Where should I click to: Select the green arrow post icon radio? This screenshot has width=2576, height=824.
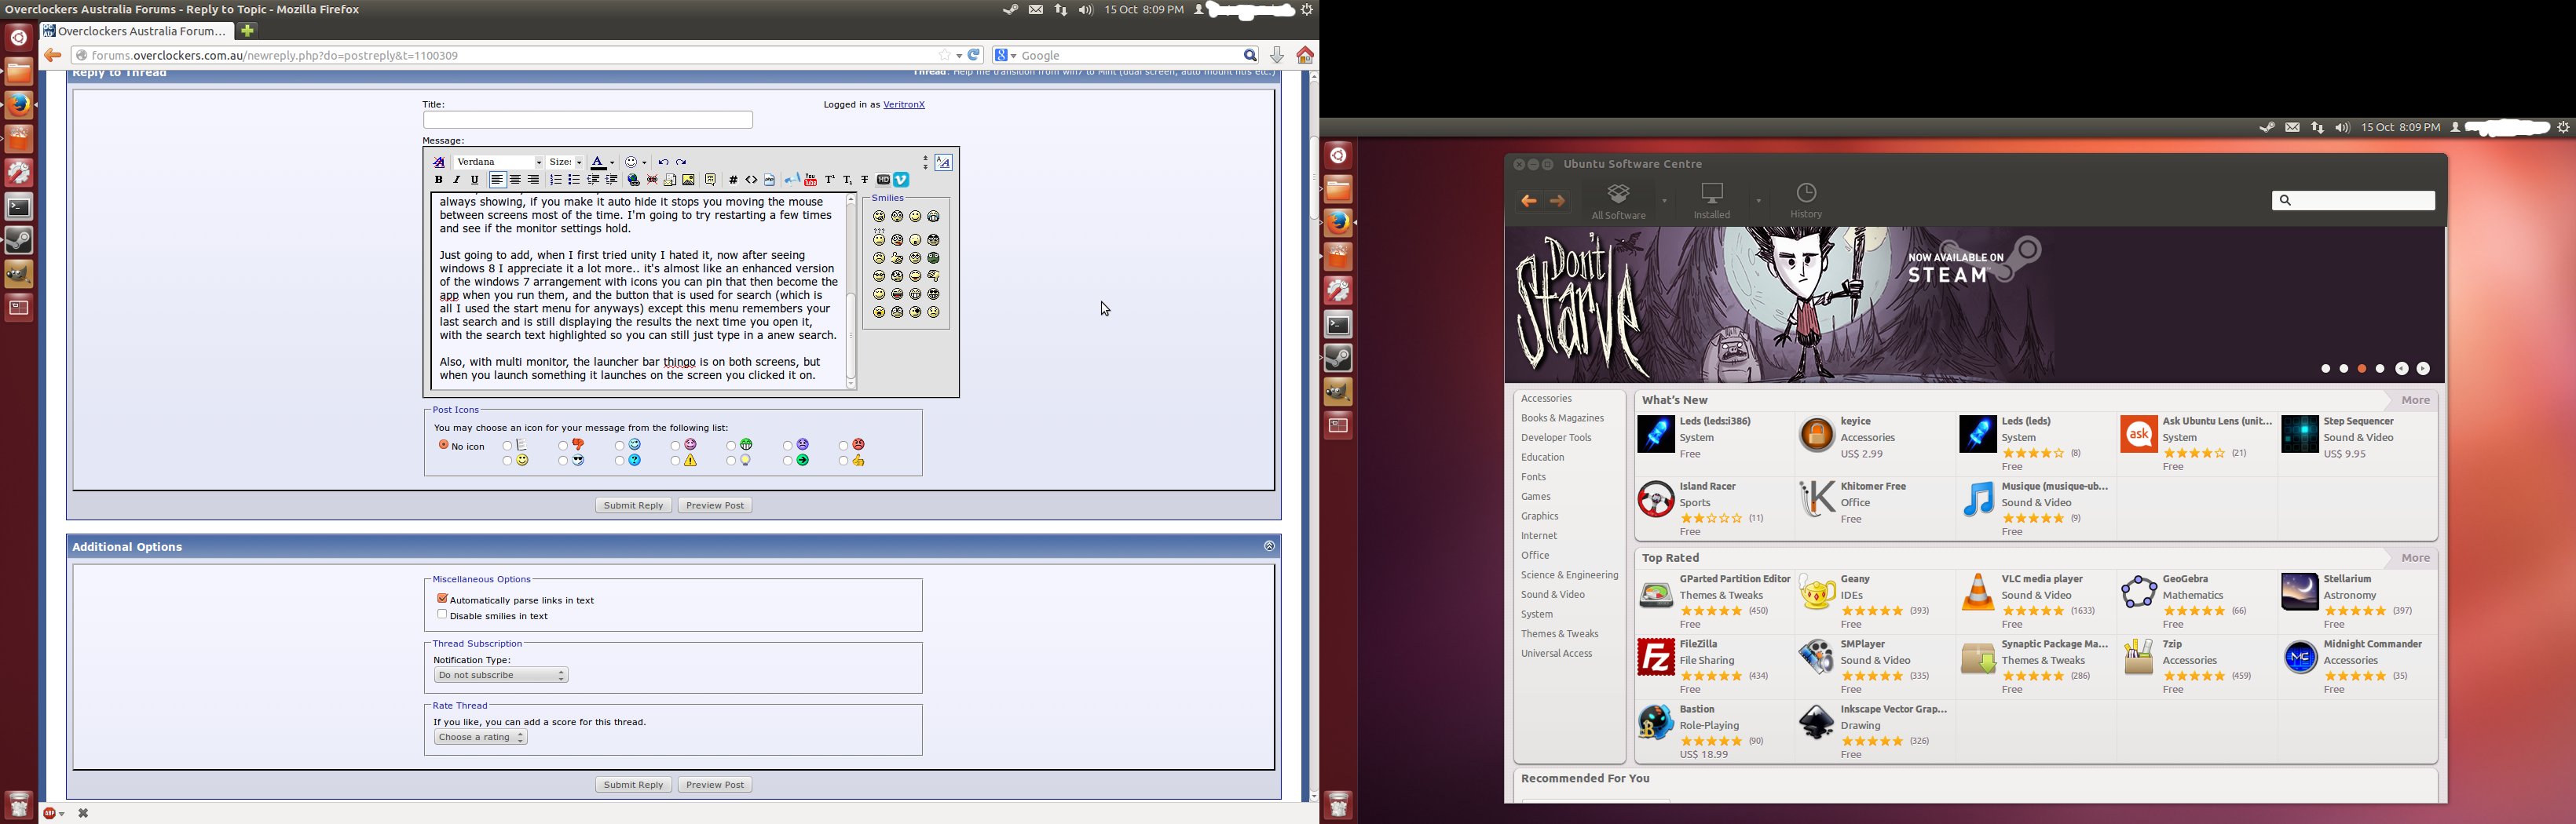pos(787,461)
